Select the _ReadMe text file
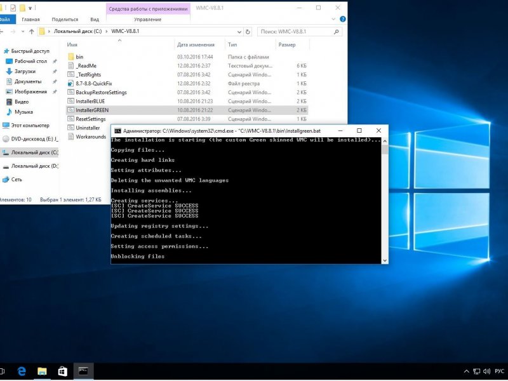The image size is (508, 381). [86, 66]
